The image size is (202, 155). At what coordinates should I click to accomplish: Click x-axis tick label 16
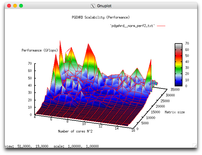click(x=133, y=130)
